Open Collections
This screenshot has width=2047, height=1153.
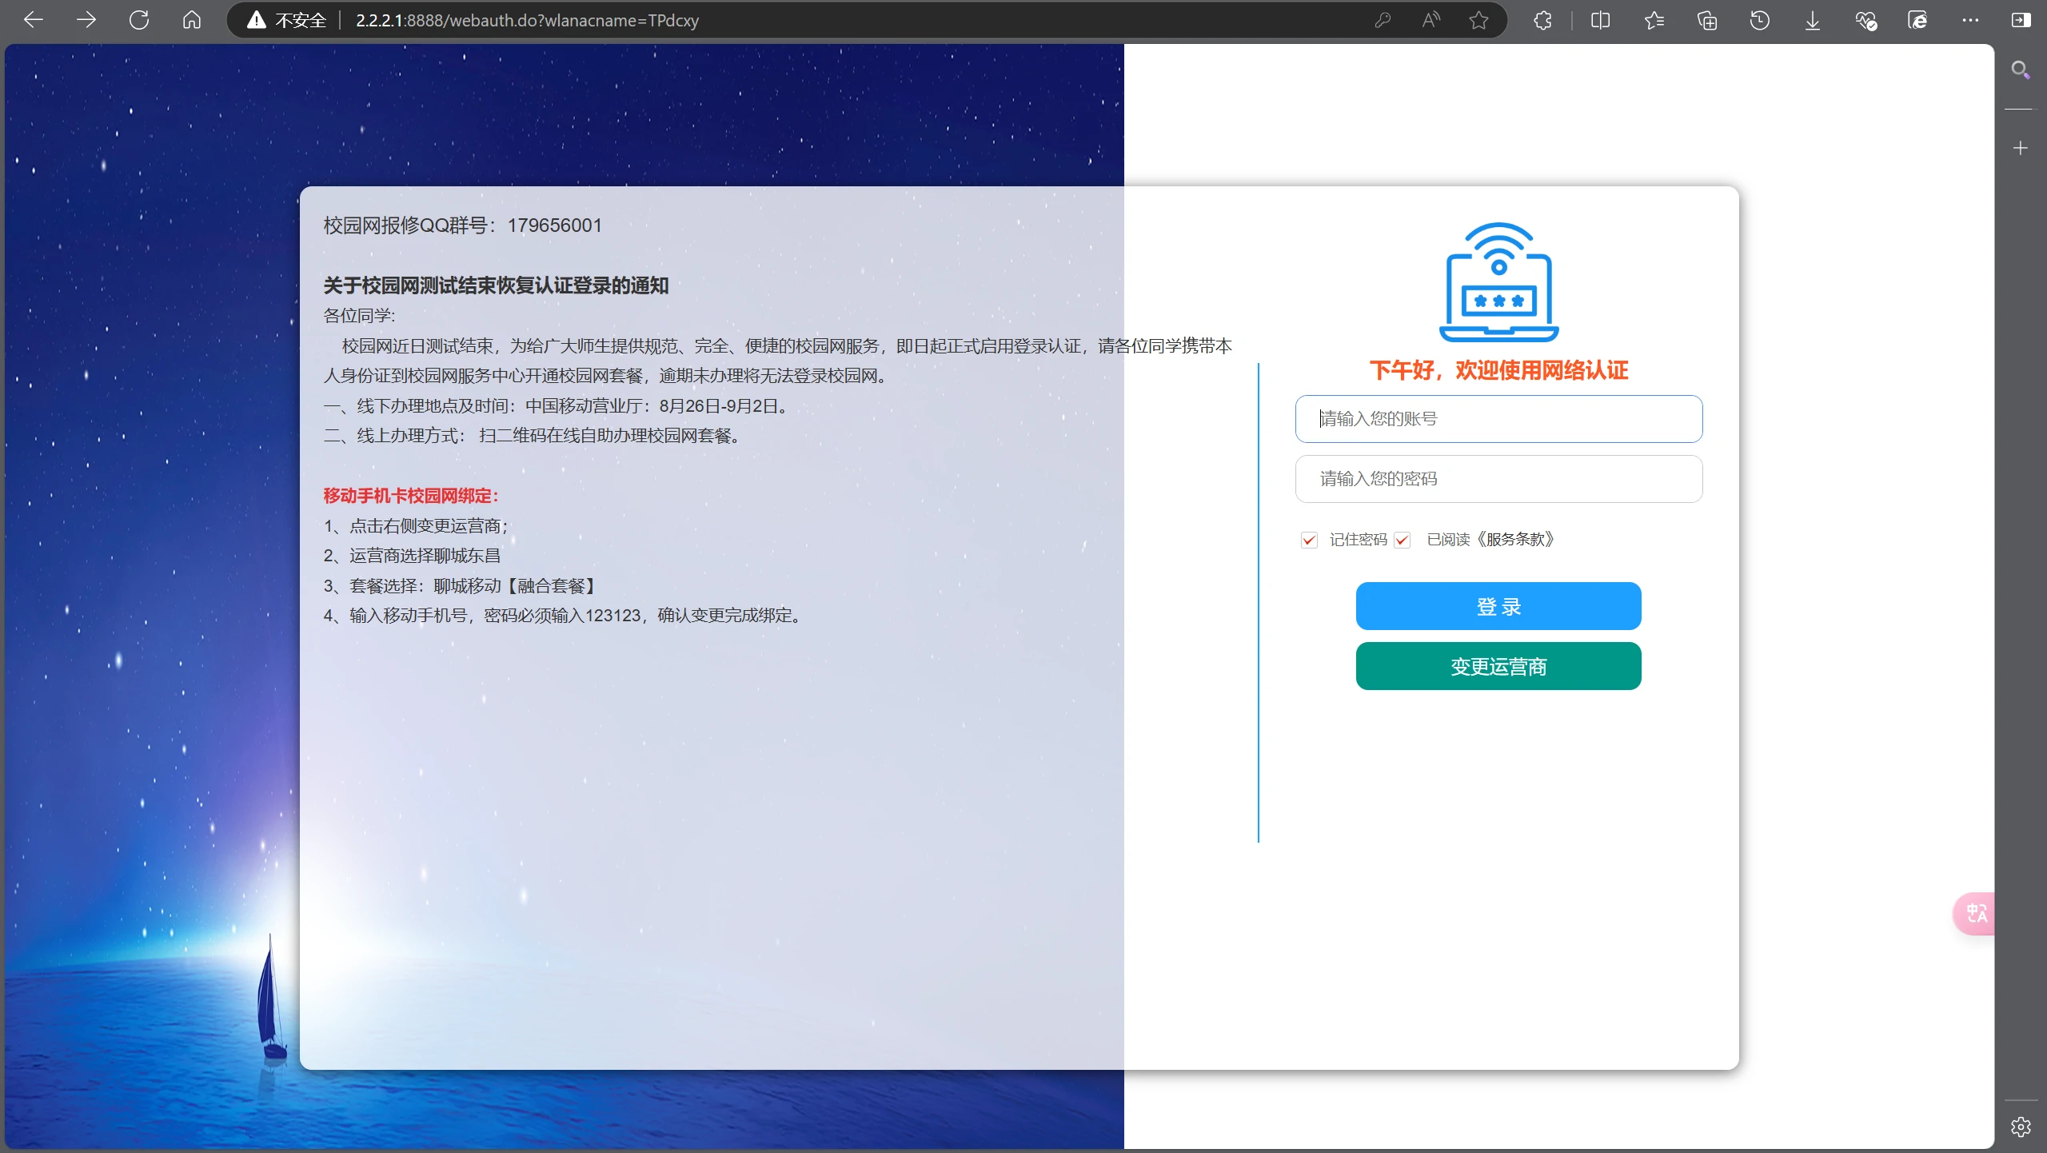1707,20
